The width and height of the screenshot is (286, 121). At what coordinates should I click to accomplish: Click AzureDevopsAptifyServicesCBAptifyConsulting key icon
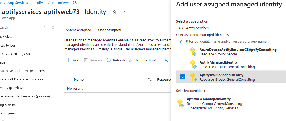click(193, 52)
